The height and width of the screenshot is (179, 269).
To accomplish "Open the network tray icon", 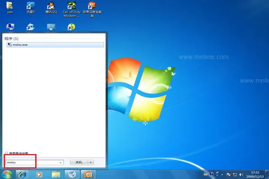I will tap(234, 175).
